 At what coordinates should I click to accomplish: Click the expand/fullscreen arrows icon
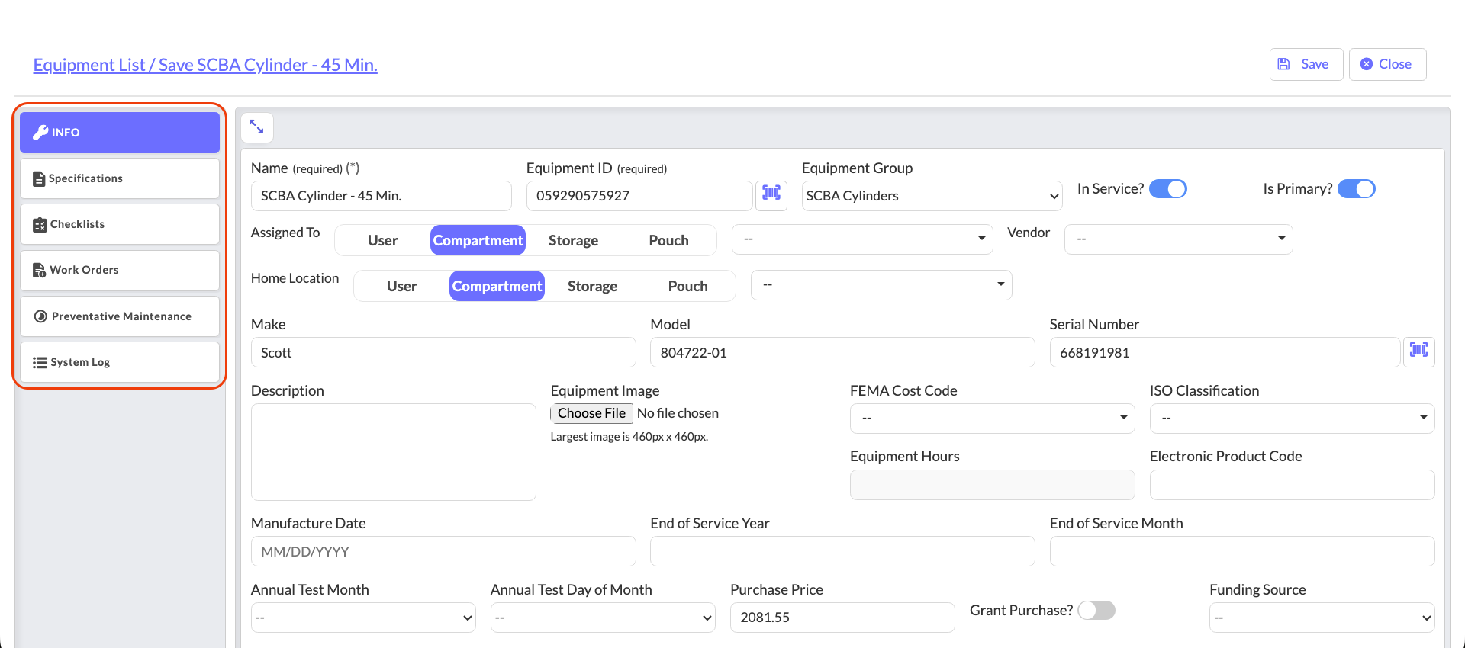click(256, 127)
